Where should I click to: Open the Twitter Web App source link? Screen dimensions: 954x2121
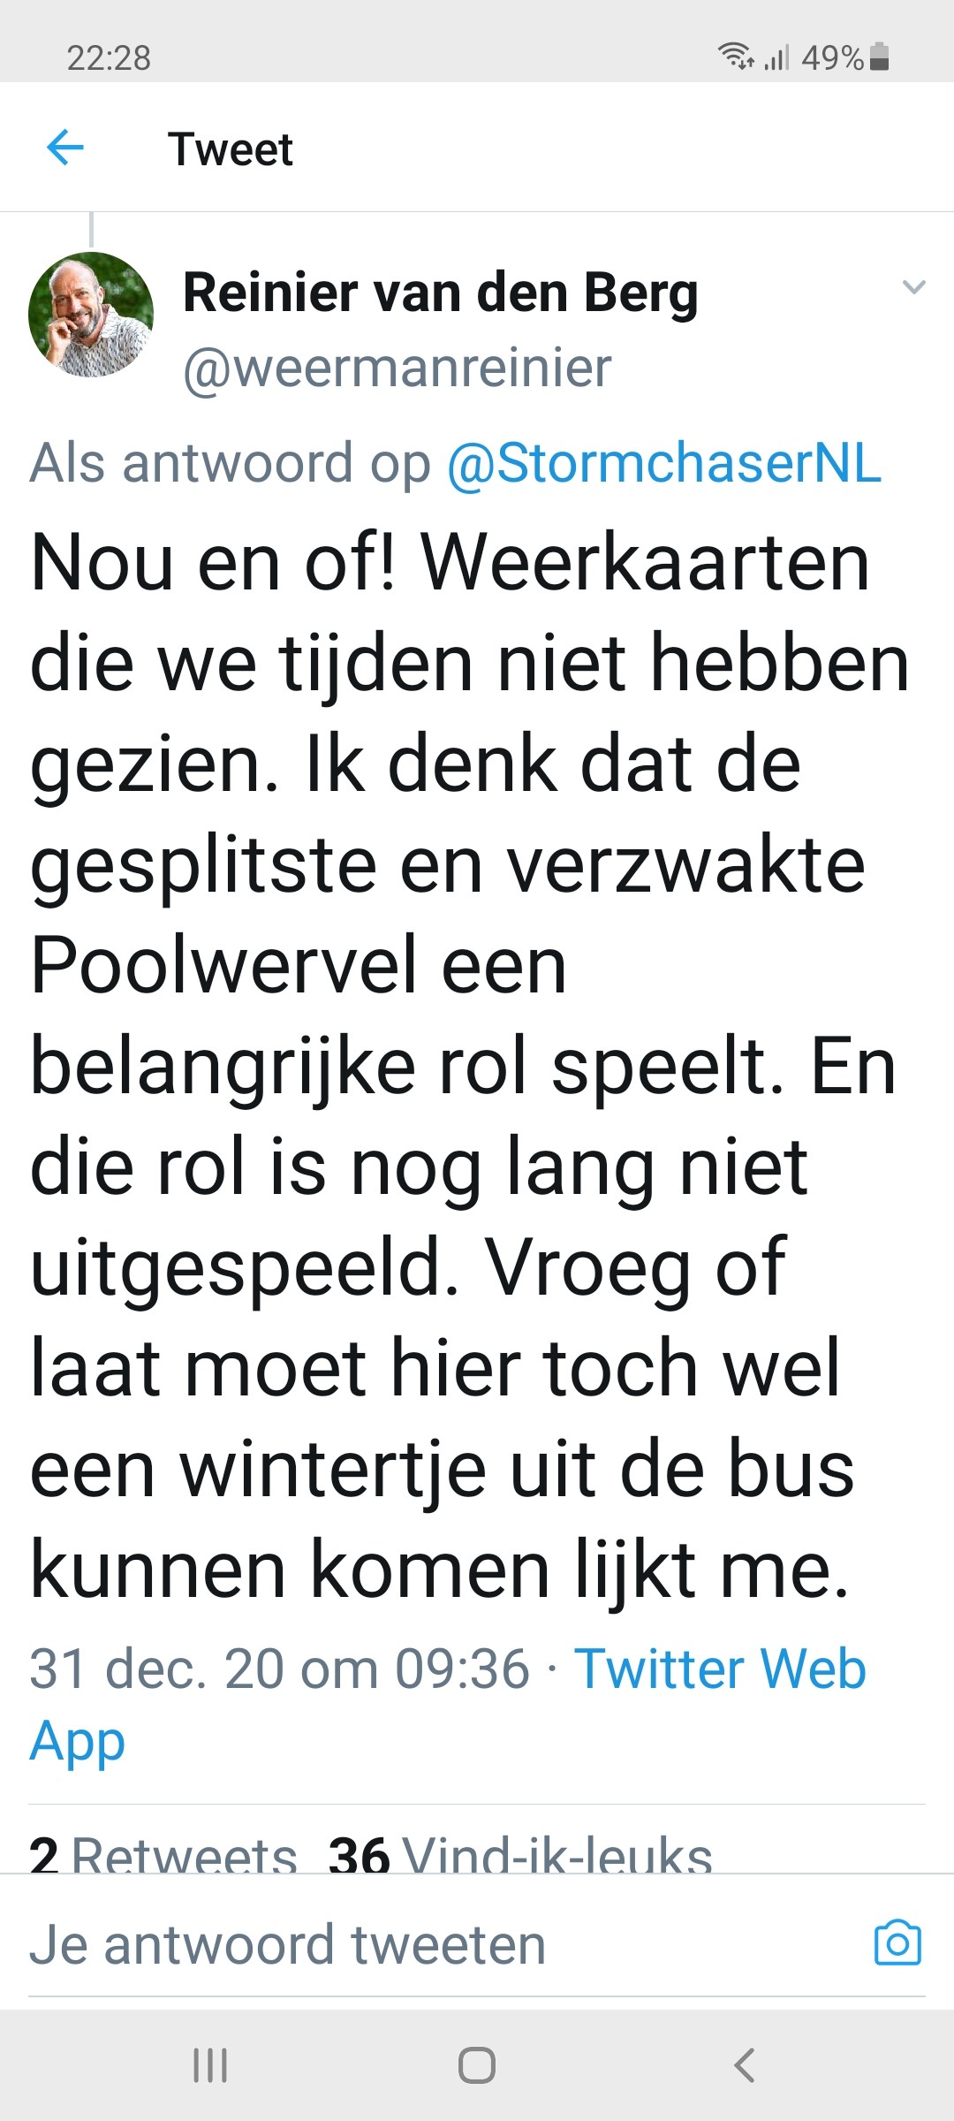(448, 1705)
